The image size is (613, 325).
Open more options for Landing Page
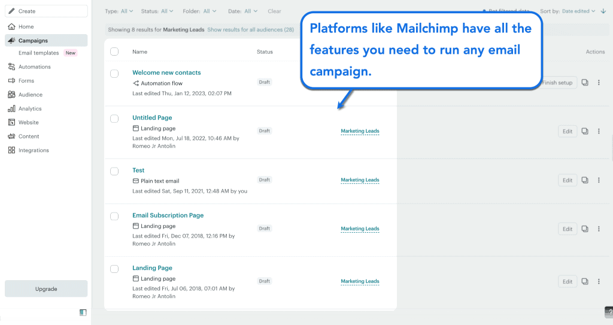pos(599,281)
